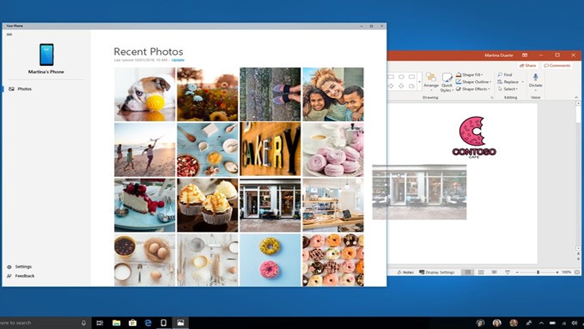Screen dimensions: 584x329
Task: Click the PowerPoint vertical scrollbar
Action: pos(578,175)
